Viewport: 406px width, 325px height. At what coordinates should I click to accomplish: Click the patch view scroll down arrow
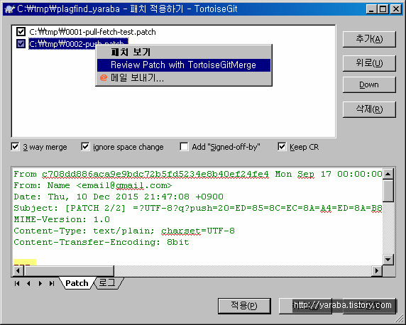click(388, 259)
